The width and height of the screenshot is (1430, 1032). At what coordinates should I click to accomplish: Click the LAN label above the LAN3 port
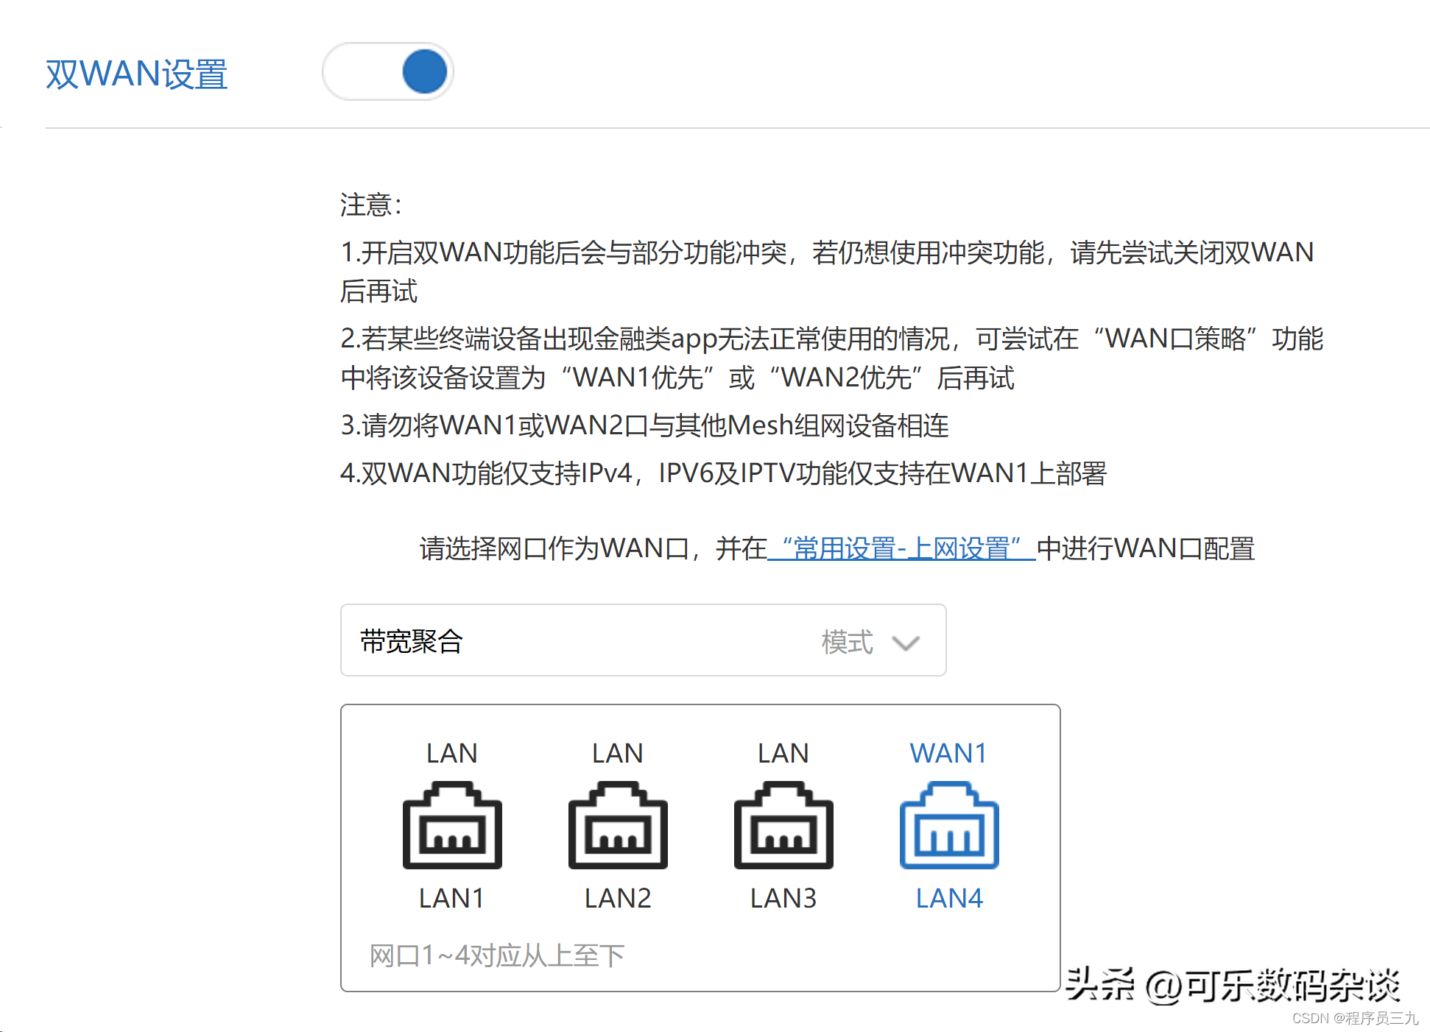783,753
